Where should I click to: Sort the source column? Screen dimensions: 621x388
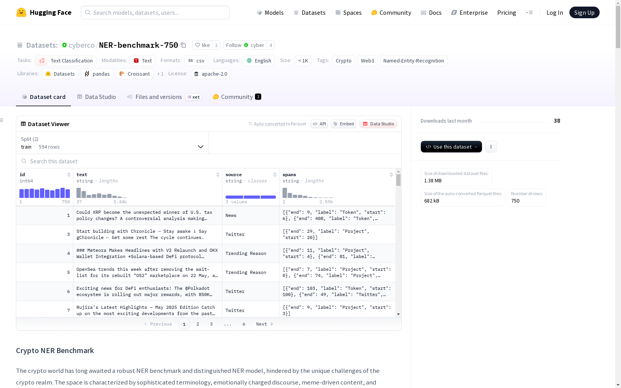pos(275,175)
